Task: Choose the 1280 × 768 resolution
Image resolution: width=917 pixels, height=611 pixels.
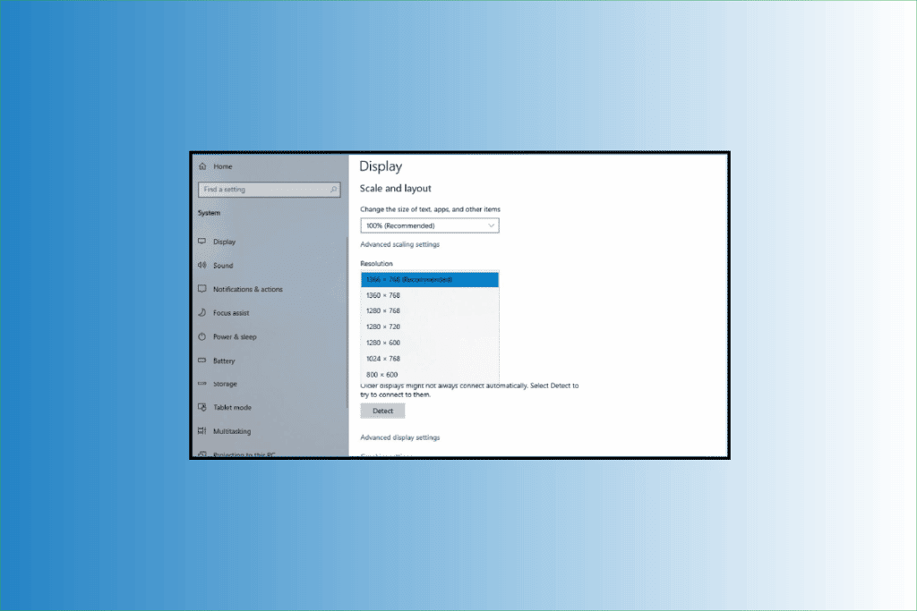Action: 429,310
